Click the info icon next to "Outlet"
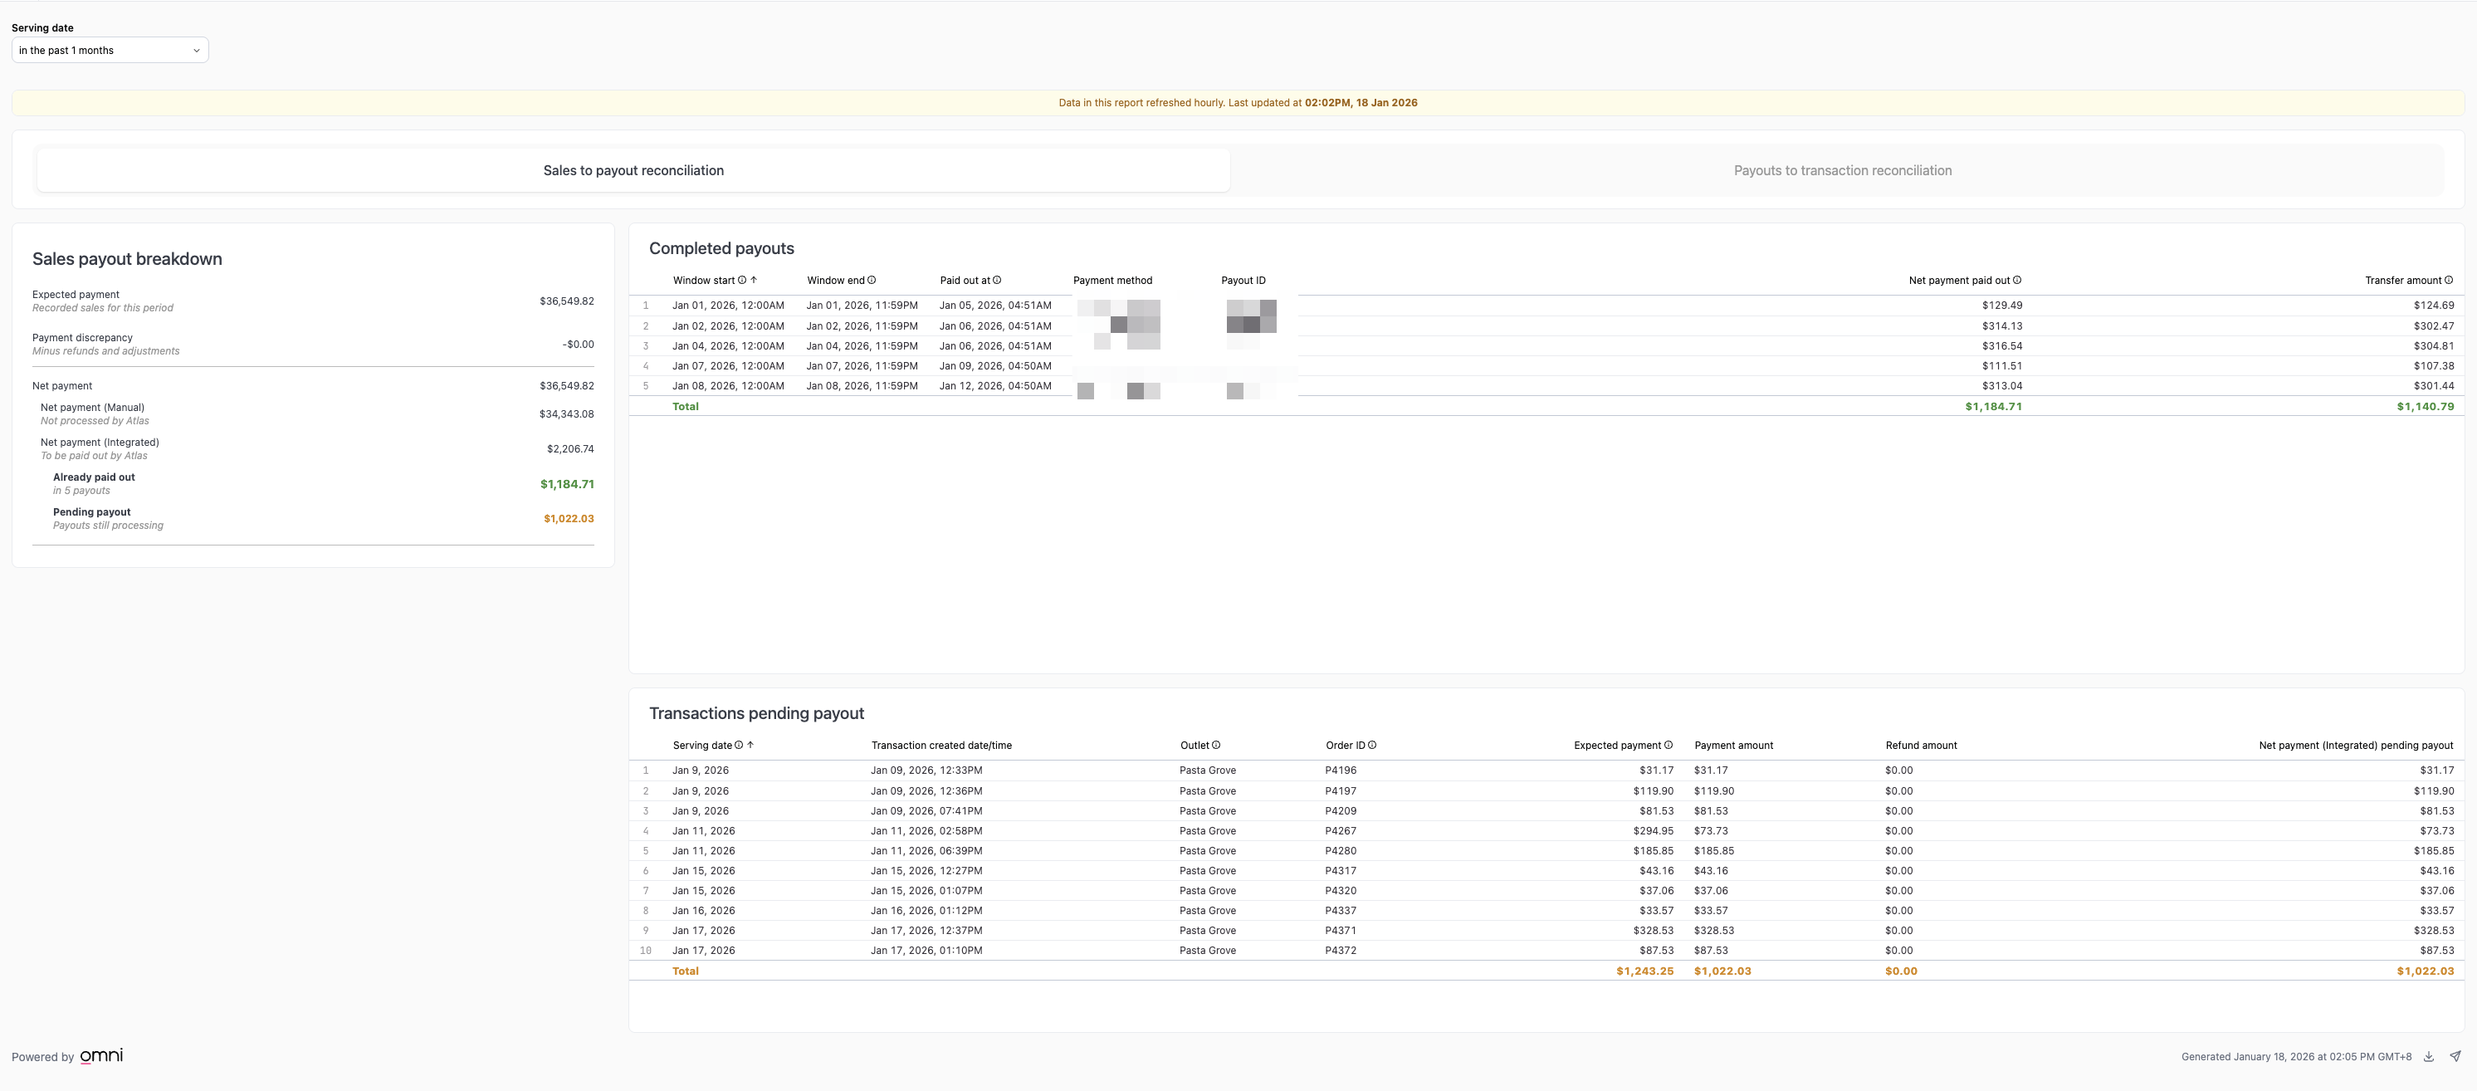The height and width of the screenshot is (1091, 2477). click(1215, 745)
